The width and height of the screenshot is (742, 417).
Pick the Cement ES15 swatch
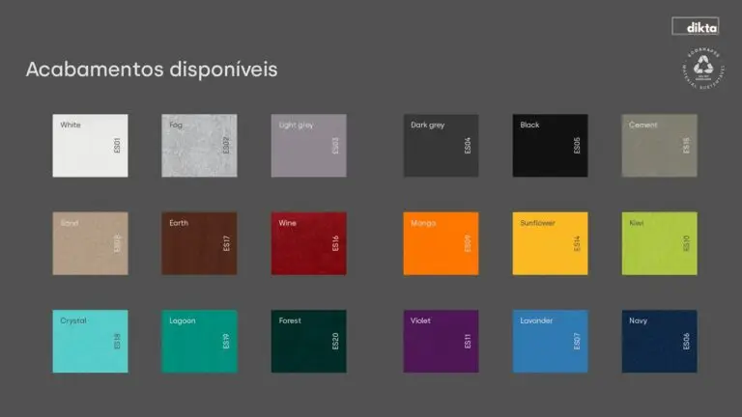point(659,146)
